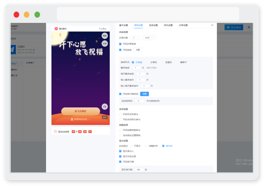Open the 分享设置 tab
Screen dimensions: 265x186
tap(183, 25)
